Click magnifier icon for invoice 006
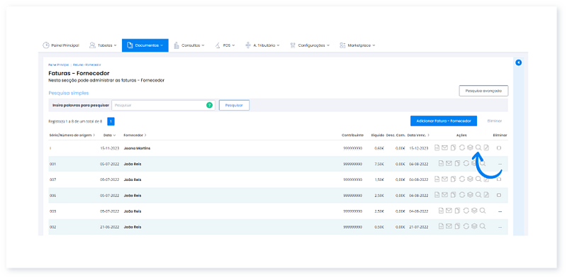The image size is (567, 278). tap(478, 195)
